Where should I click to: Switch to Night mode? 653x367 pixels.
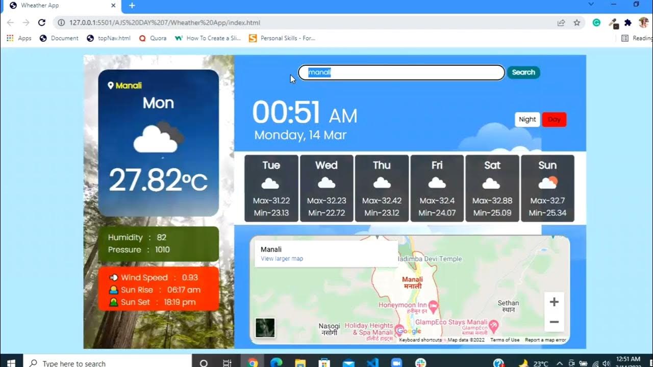click(x=528, y=119)
